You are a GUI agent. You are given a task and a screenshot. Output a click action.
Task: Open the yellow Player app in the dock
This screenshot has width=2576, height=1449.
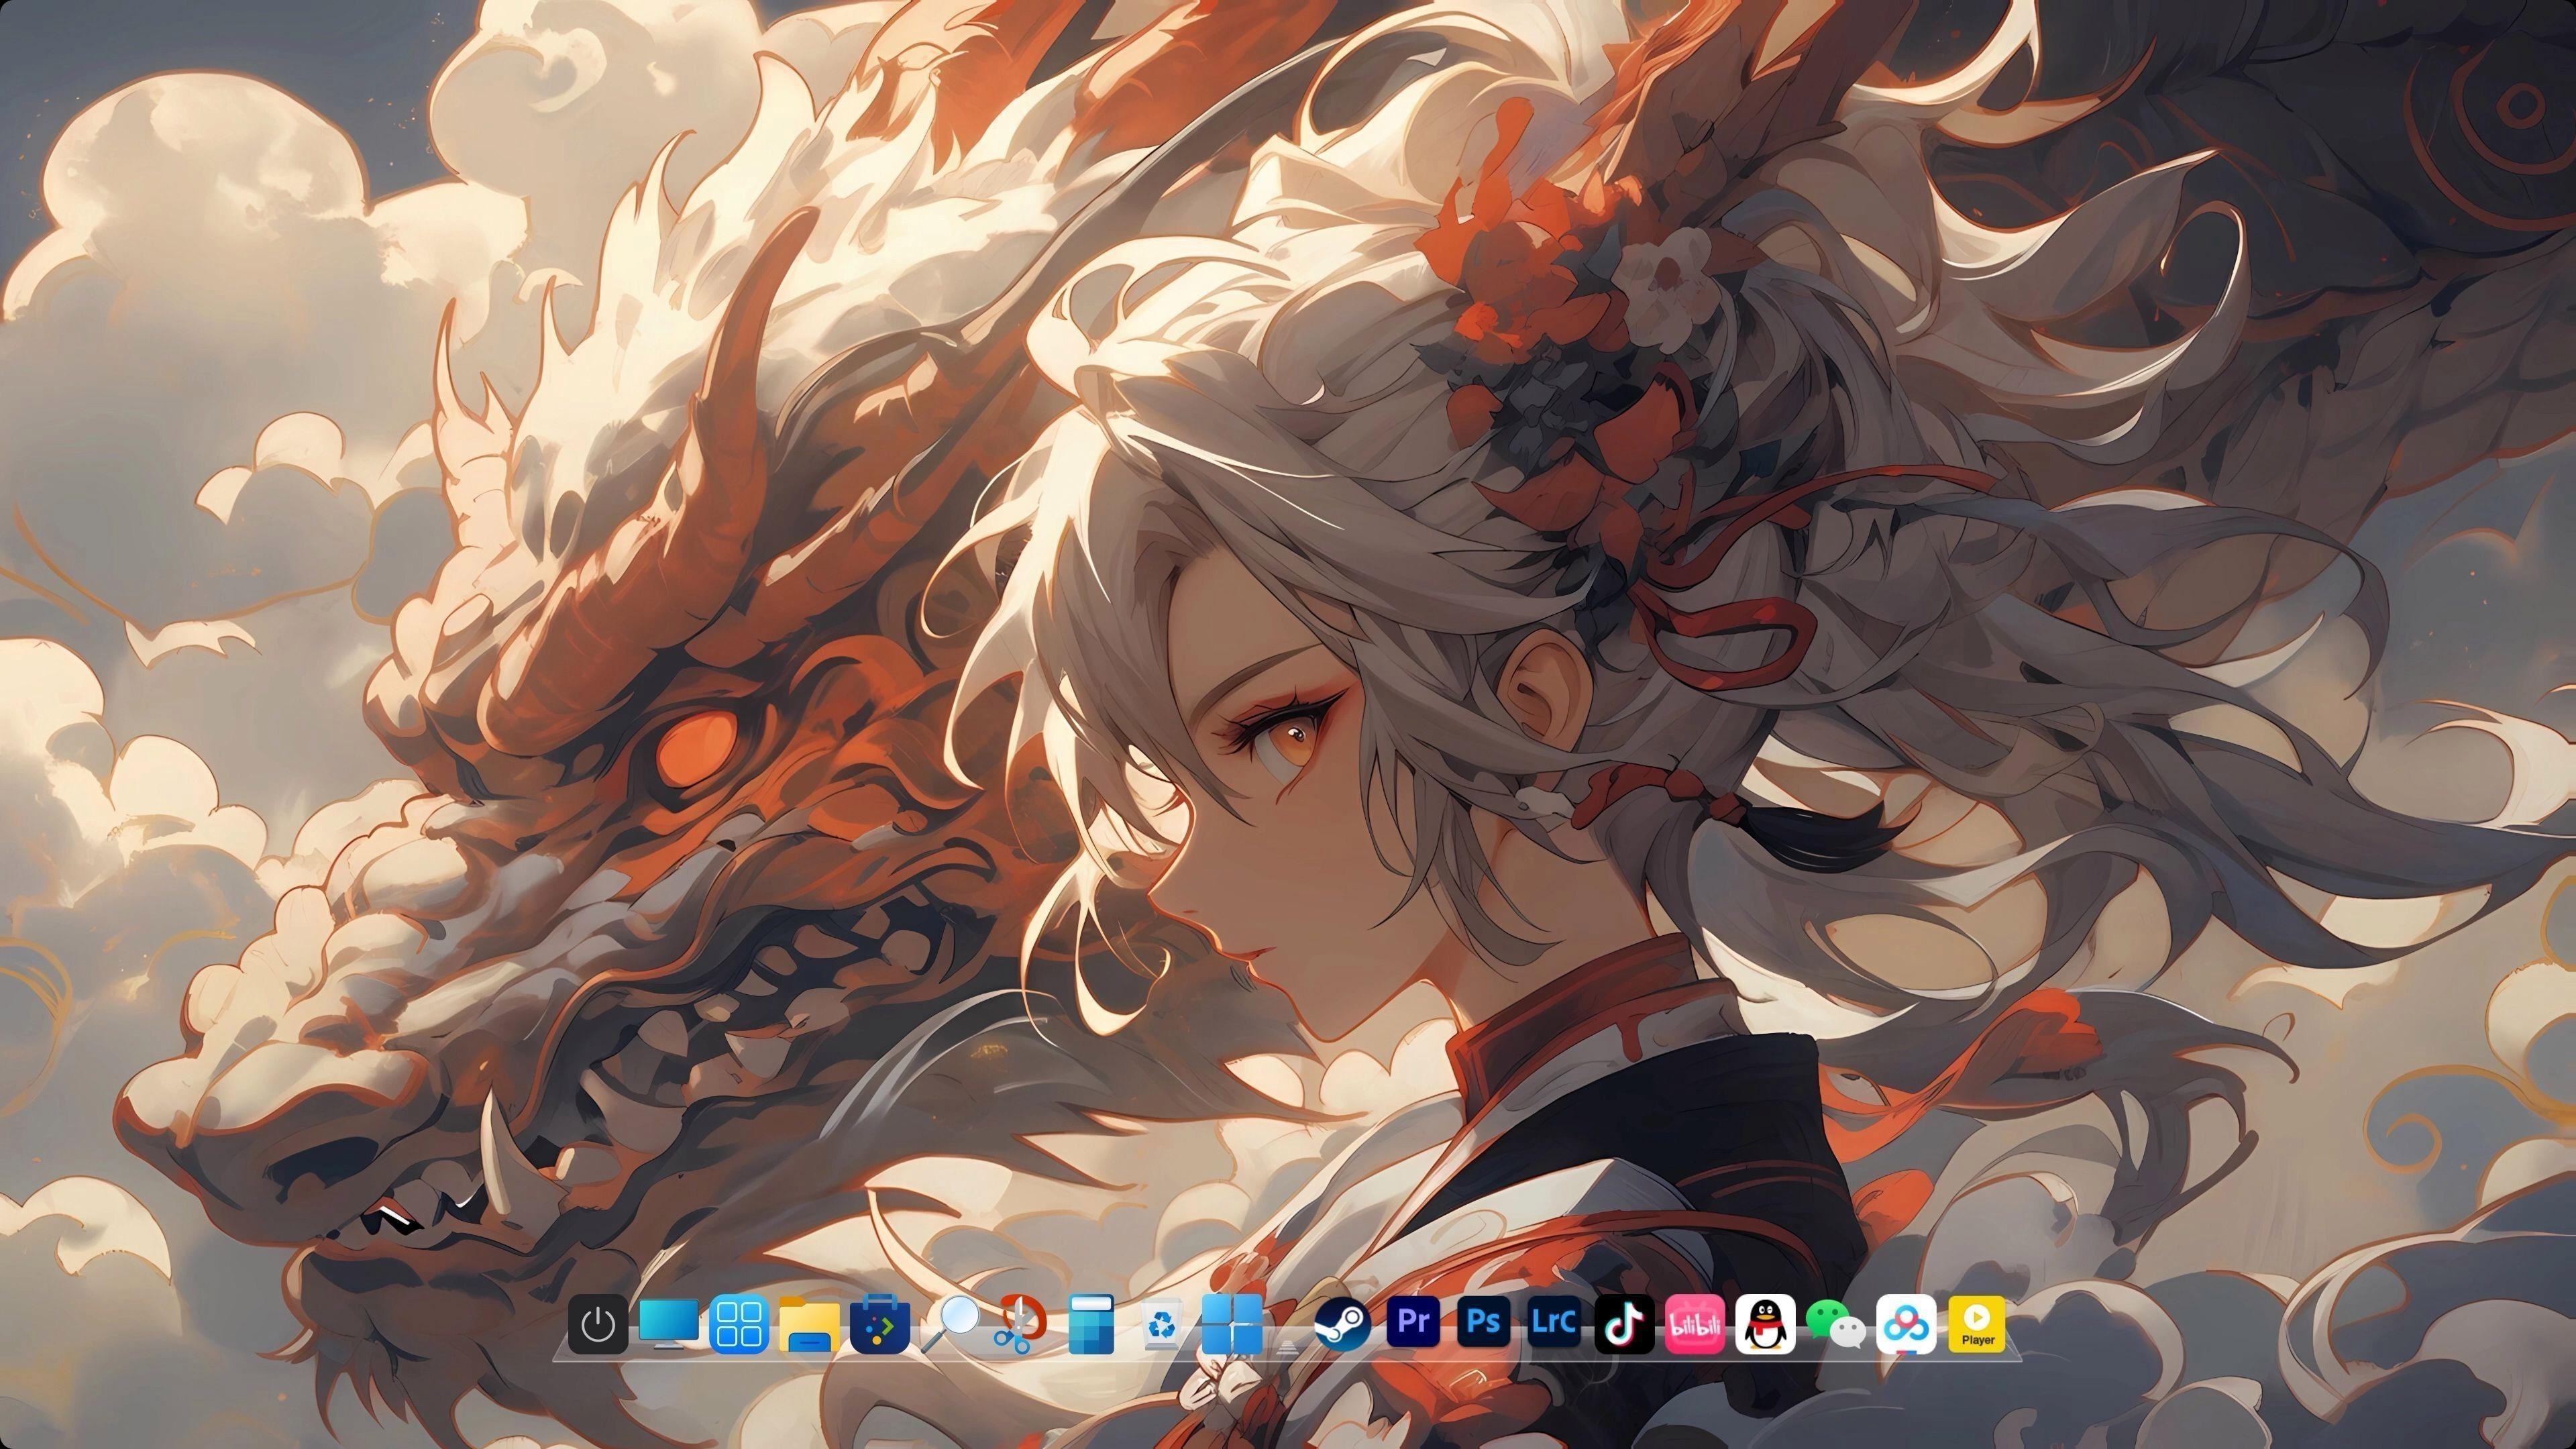point(1977,1324)
